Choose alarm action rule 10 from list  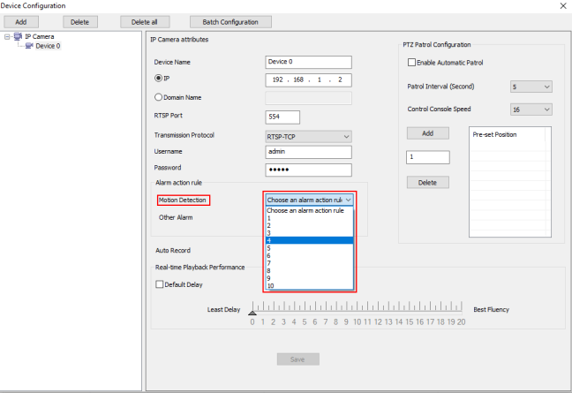pyautogui.click(x=309, y=286)
